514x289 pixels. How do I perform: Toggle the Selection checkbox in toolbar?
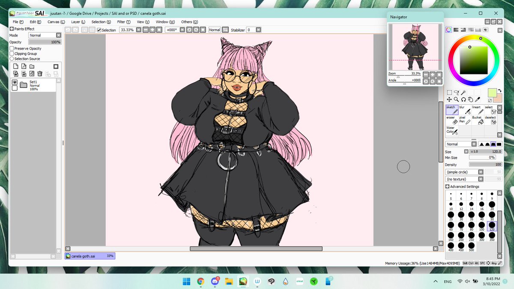coord(99,30)
